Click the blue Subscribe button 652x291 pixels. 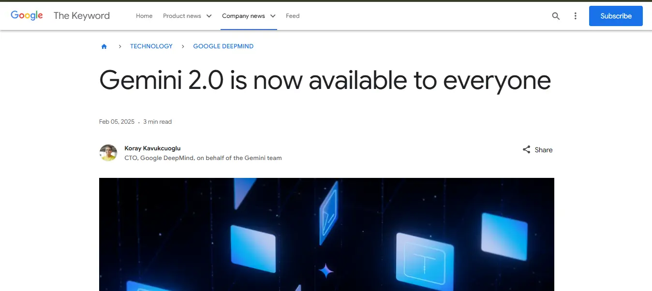click(616, 16)
